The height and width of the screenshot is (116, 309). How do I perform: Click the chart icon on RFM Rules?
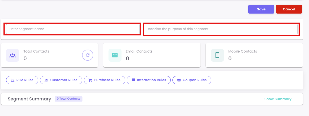pyautogui.click(x=13, y=80)
